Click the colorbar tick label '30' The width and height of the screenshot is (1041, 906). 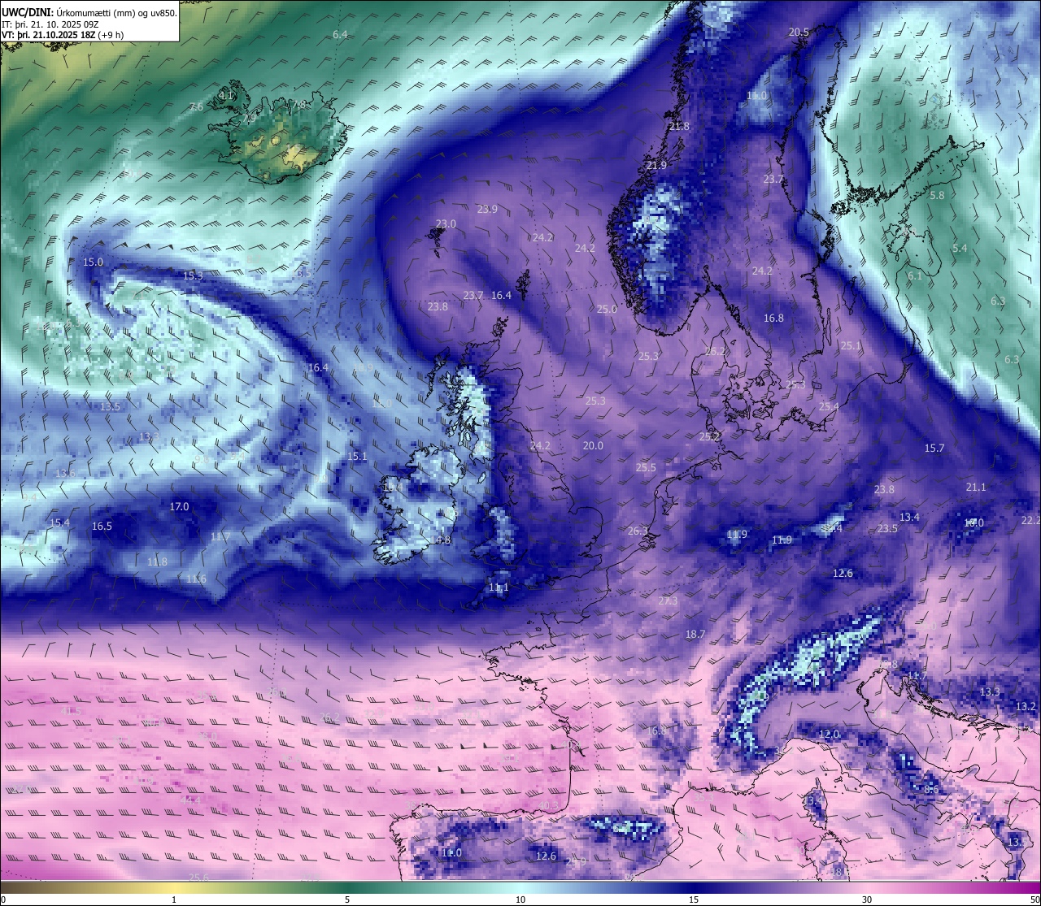(867, 899)
